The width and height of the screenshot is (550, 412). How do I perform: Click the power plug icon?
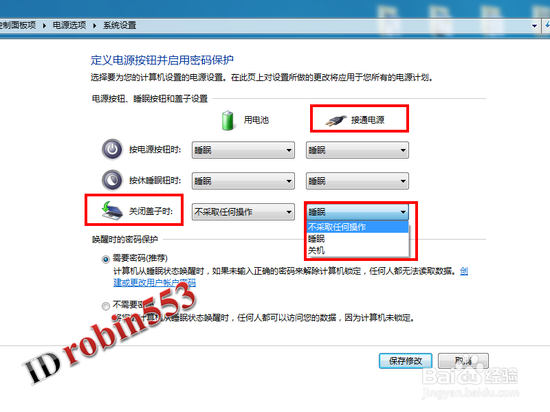point(335,121)
